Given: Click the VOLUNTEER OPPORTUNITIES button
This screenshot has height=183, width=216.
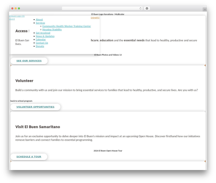Looking at the screenshot, I should [x=35, y=107].
